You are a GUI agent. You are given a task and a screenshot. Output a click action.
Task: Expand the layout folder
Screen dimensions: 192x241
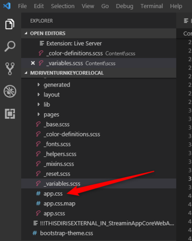(39, 95)
